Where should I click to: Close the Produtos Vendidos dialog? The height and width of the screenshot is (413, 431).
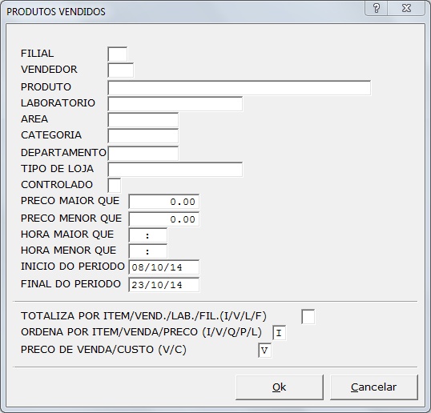(406, 8)
